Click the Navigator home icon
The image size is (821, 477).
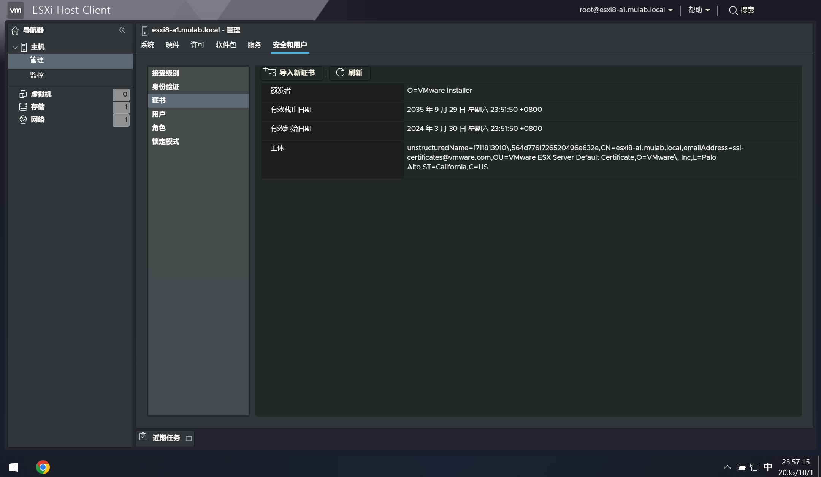click(15, 30)
